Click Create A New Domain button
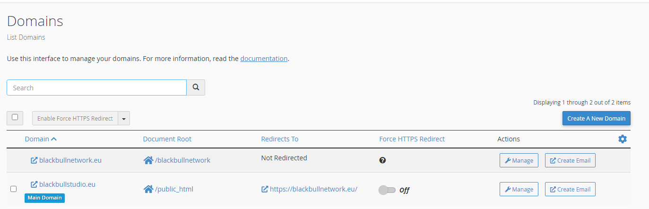 click(596, 118)
